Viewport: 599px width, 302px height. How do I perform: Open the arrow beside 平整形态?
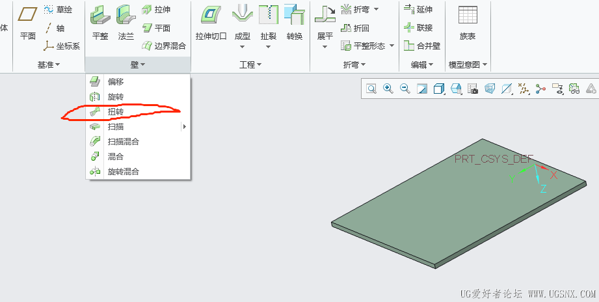pos(392,46)
